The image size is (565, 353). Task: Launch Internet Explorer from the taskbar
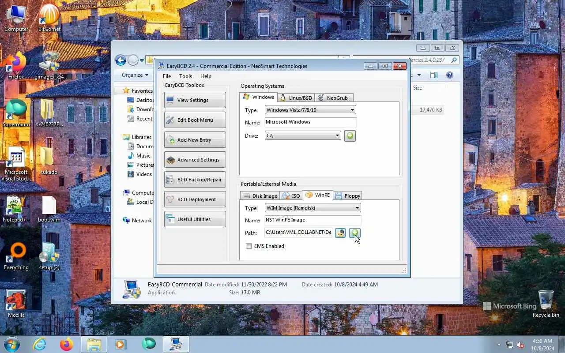coord(40,344)
